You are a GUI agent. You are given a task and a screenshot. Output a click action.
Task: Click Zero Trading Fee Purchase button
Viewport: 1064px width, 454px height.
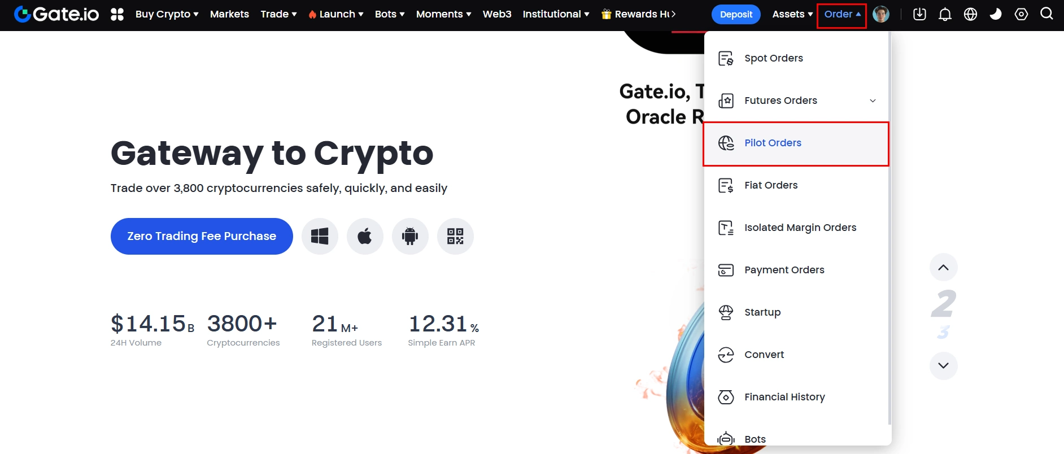[x=202, y=236]
